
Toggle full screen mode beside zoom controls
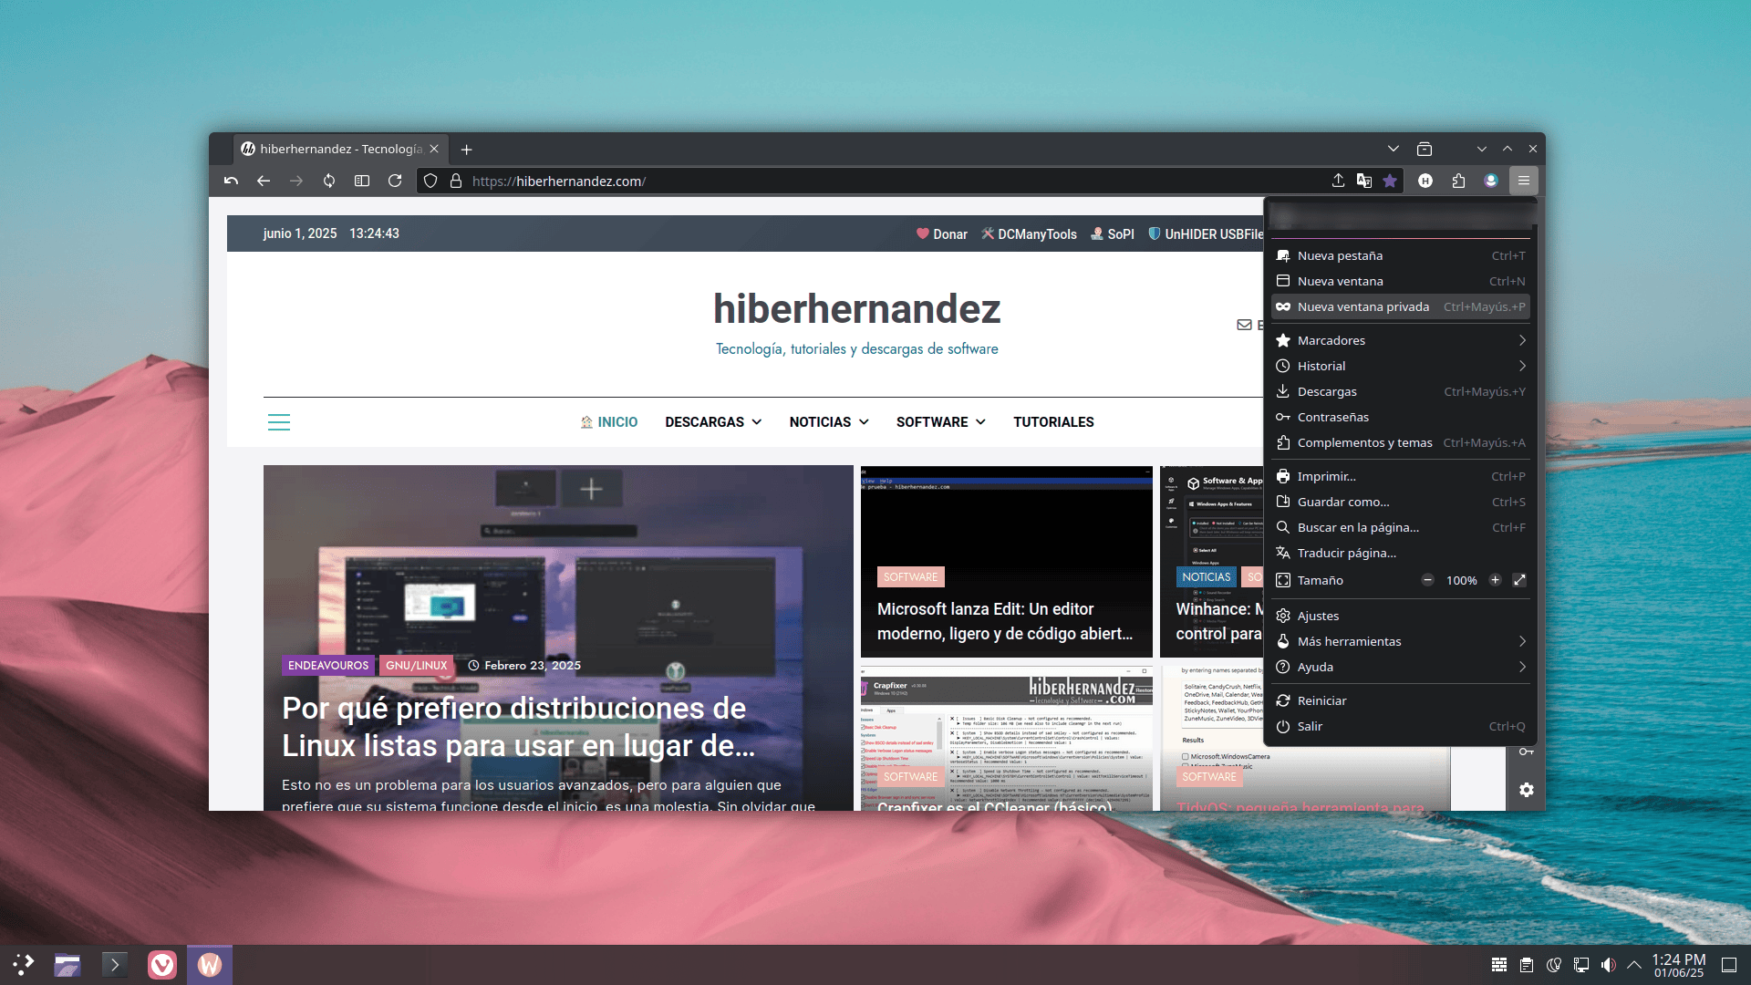tap(1519, 580)
